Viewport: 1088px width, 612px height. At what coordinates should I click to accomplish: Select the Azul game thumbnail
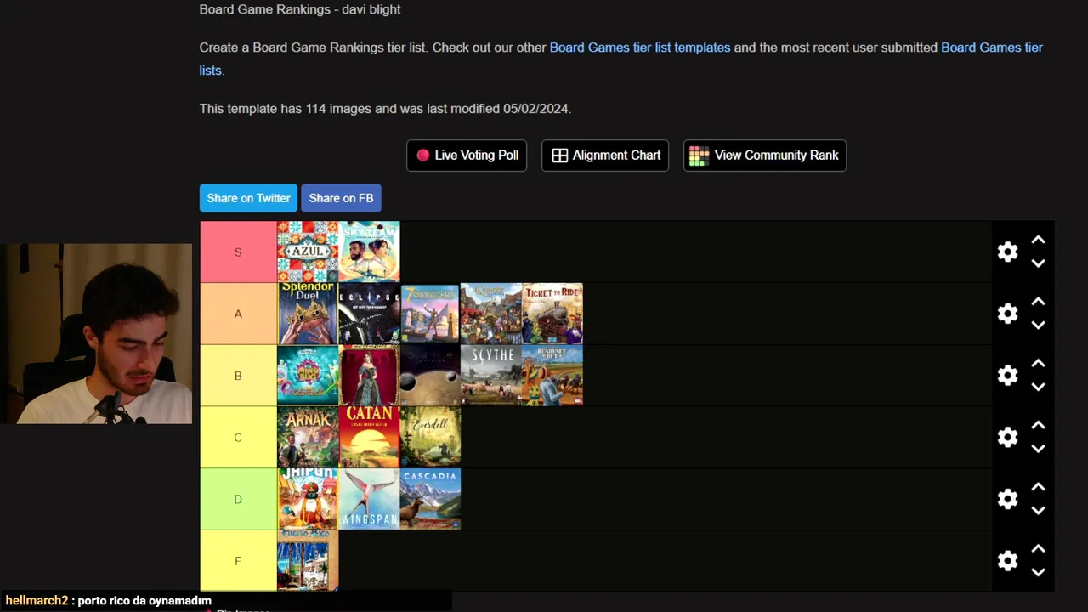(x=308, y=252)
